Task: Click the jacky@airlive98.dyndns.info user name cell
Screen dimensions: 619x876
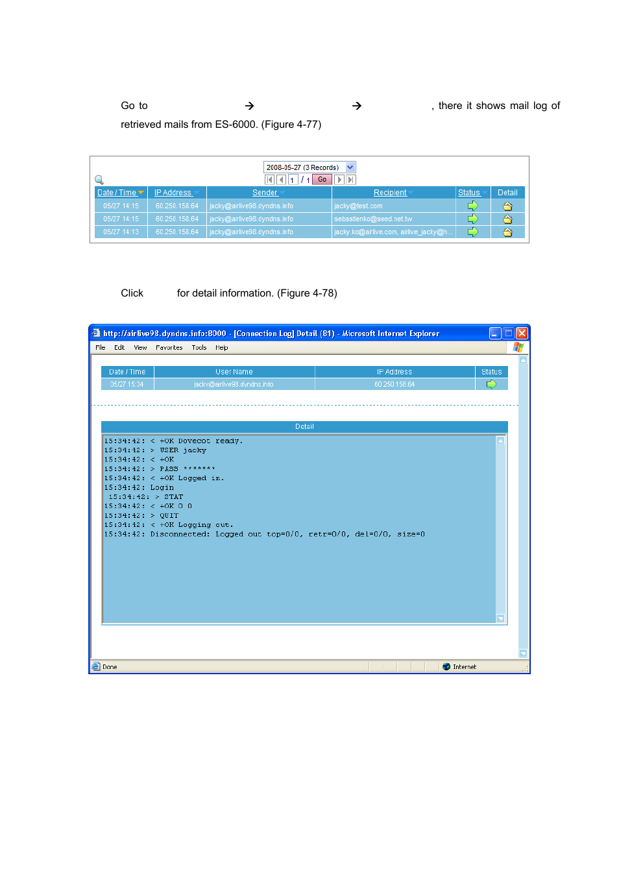Action: (x=234, y=384)
